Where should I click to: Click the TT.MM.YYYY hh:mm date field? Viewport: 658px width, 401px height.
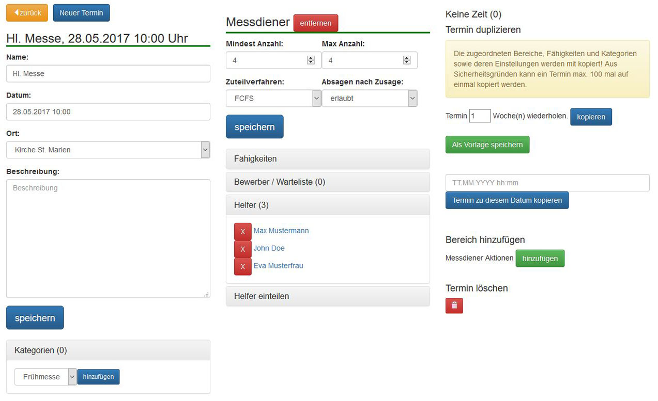[x=547, y=183]
